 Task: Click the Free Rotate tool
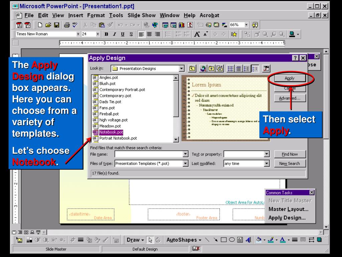click(158, 240)
